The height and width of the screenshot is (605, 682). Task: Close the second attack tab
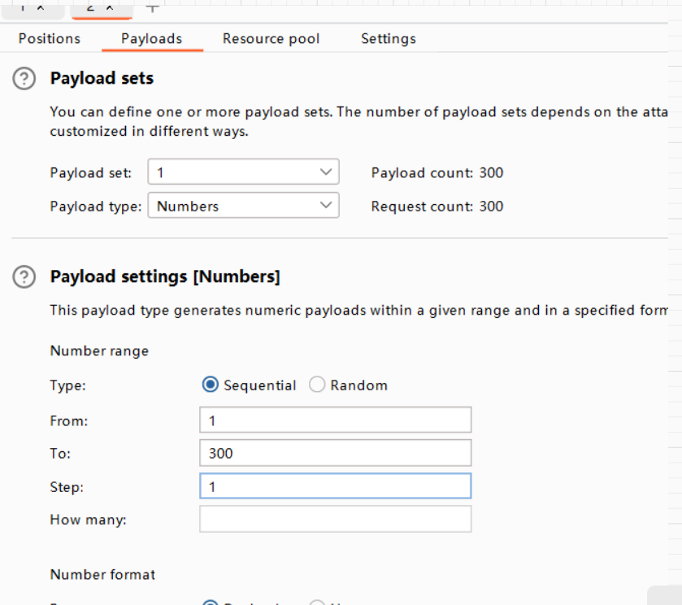(110, 7)
